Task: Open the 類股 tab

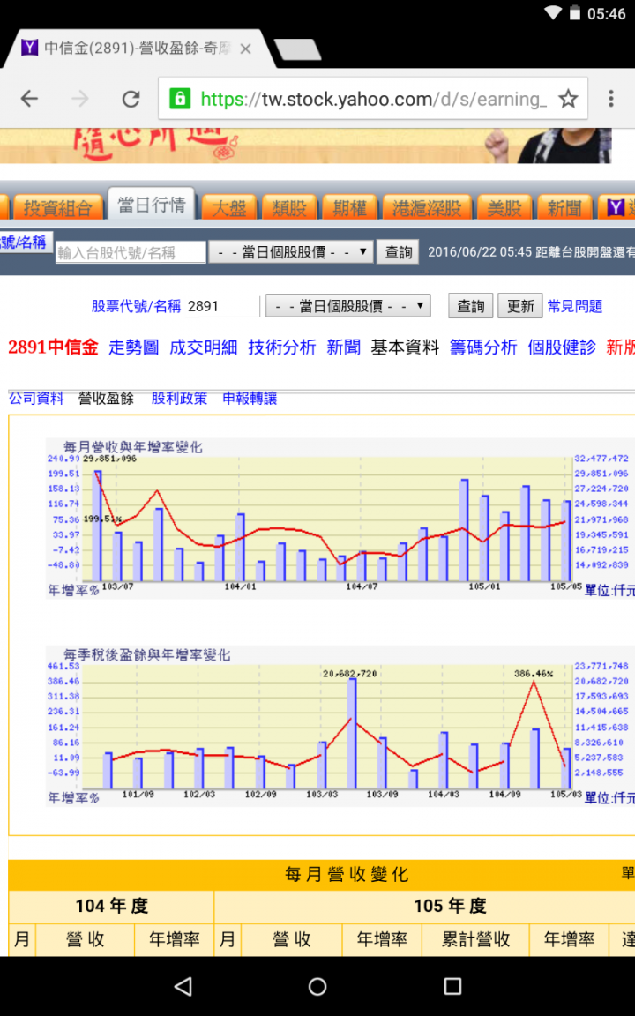Action: point(289,207)
